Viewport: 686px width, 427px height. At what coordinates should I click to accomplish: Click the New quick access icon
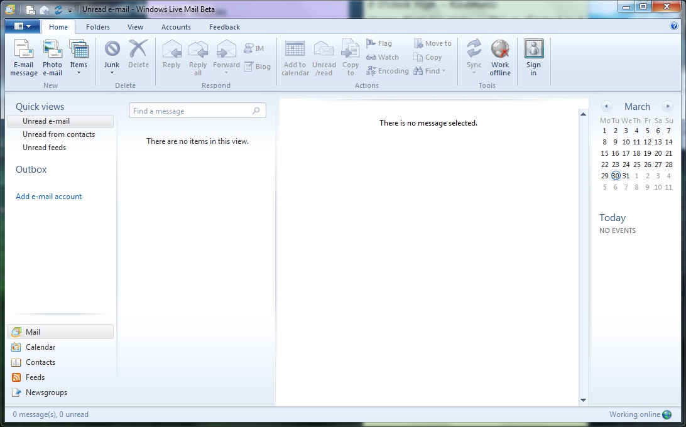30,9
